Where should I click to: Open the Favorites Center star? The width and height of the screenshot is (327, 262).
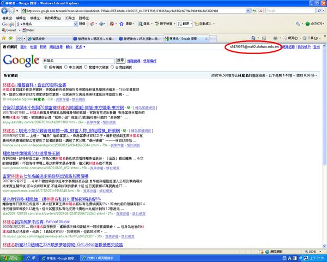pyautogui.click(x=4, y=38)
